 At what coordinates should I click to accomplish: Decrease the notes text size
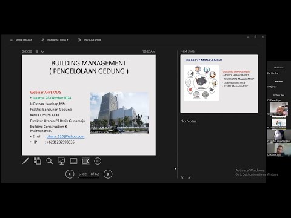(x=189, y=177)
